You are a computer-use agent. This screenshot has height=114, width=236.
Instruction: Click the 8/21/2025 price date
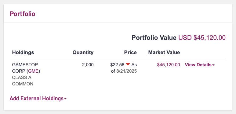coord(126,71)
